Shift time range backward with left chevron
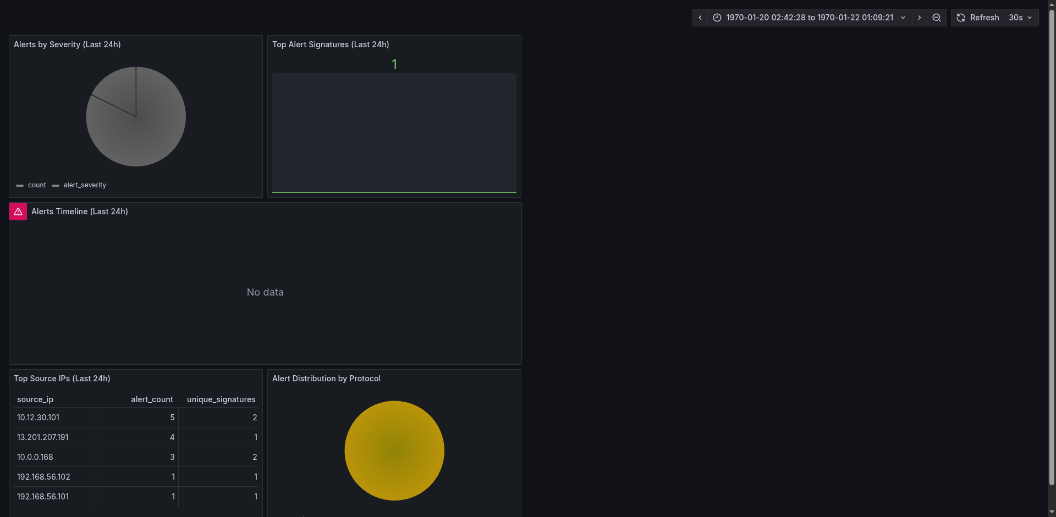Viewport: 1056px width, 517px height. click(700, 18)
